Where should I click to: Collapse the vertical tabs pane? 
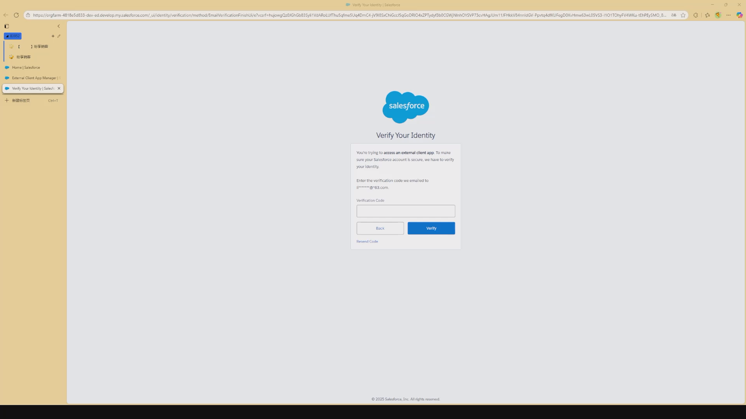pos(59,26)
